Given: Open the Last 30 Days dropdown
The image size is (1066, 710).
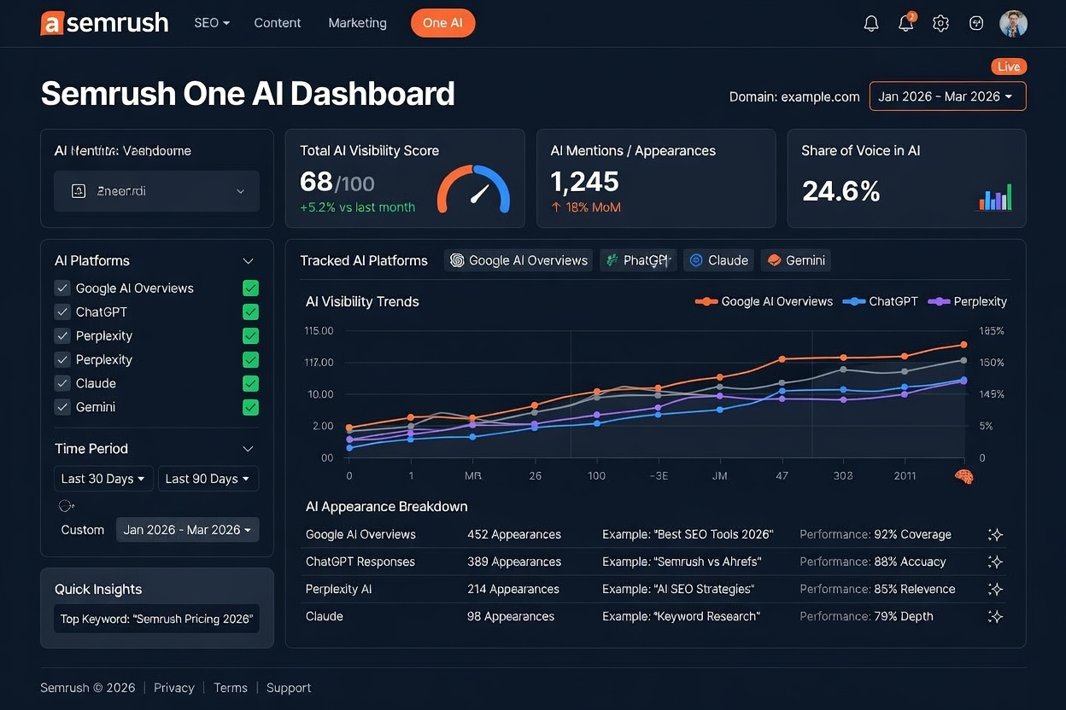Looking at the screenshot, I should click(102, 479).
